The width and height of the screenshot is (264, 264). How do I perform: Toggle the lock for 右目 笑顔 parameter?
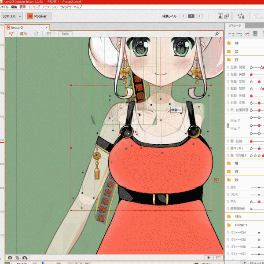click(x=228, y=95)
